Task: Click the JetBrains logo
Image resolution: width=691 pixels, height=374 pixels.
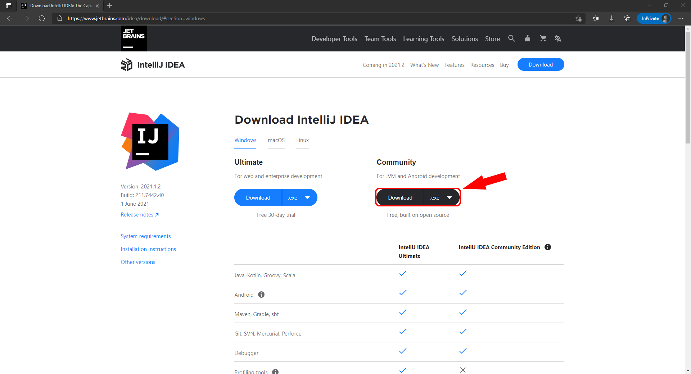Action: (134, 38)
